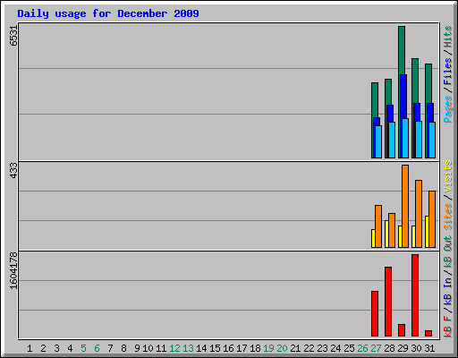Click the 1604178 value on the vertical axis

[x=13, y=270]
